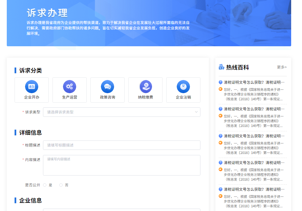Focus the 内容描述 text area
The height and width of the screenshot is (211, 302).
121,165
